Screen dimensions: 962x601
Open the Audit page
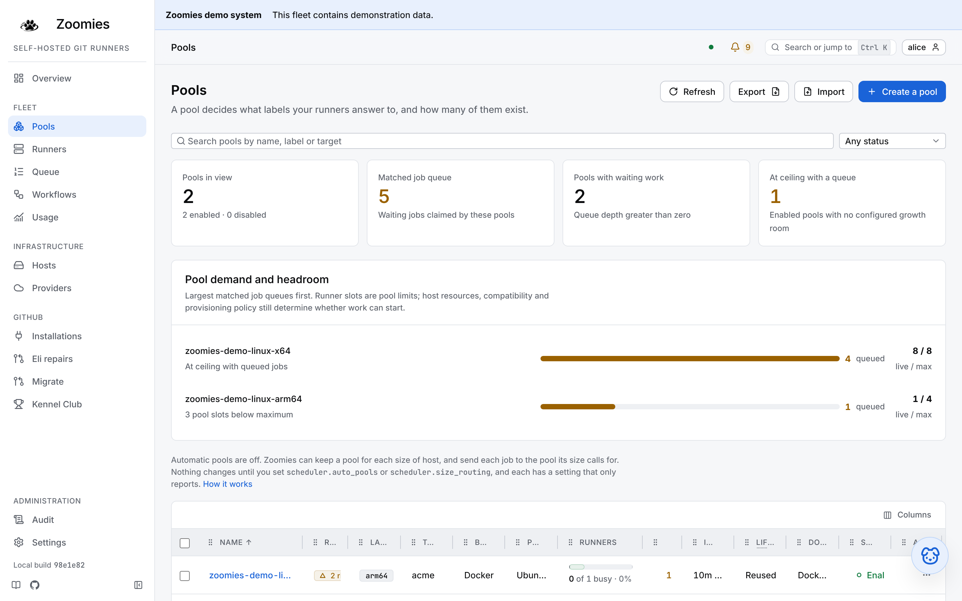pos(77,520)
